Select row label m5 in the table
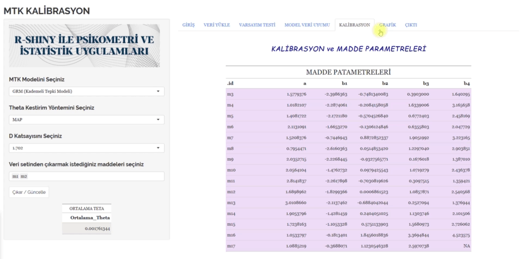 pos(230,116)
